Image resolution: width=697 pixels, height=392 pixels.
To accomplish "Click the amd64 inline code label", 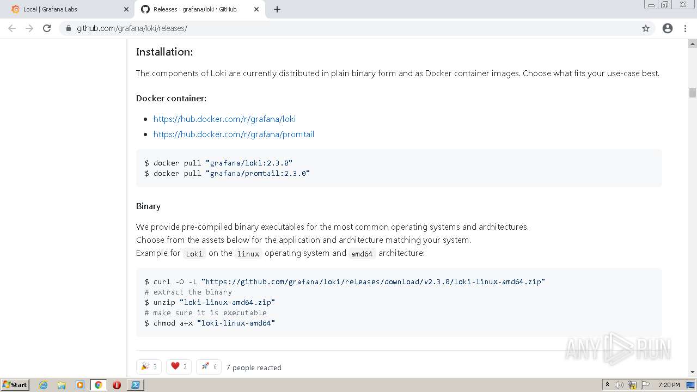I will (362, 254).
